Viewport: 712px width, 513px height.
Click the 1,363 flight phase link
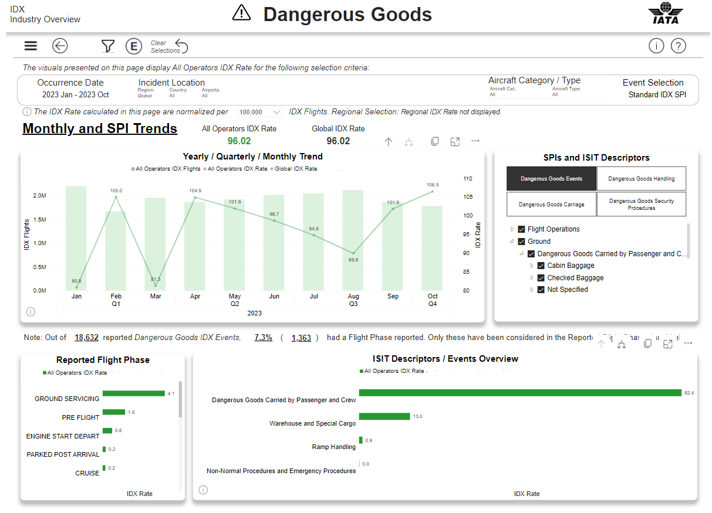[x=301, y=338]
